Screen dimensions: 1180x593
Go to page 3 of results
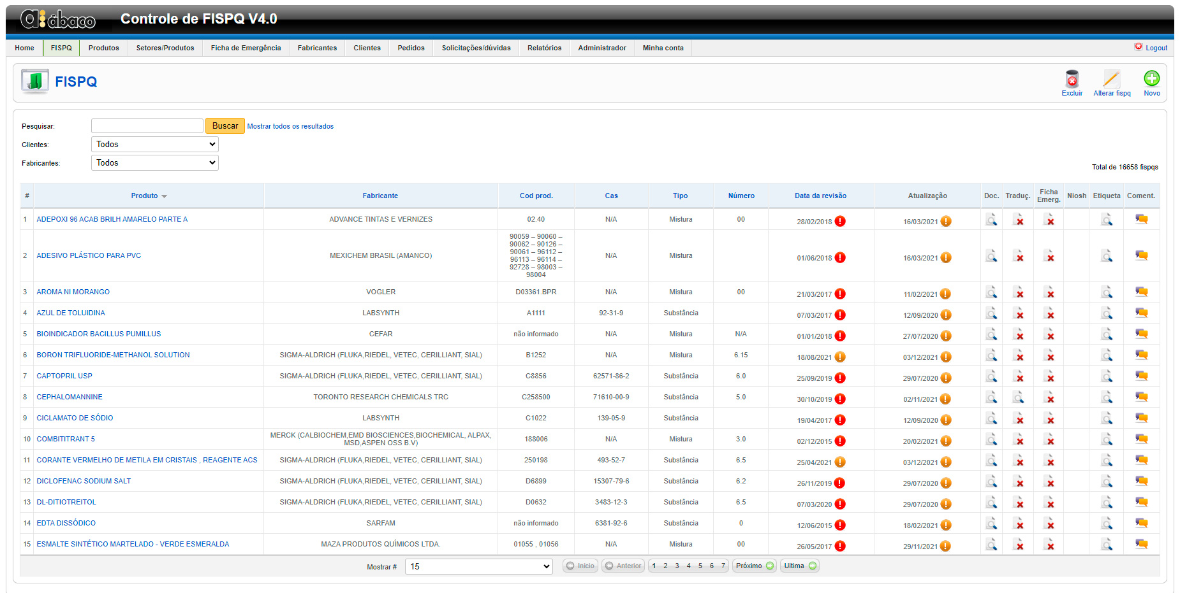click(677, 566)
